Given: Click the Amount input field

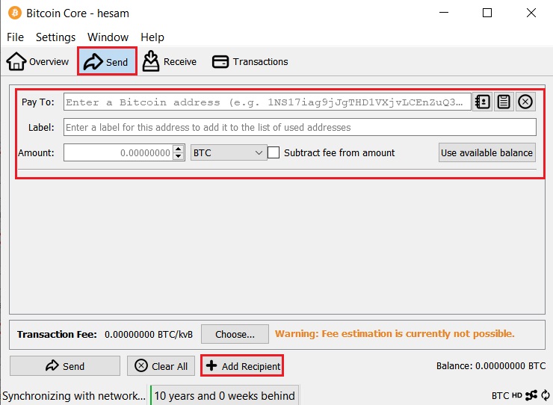Looking at the screenshot, I should pos(119,152).
